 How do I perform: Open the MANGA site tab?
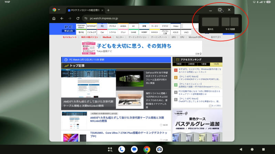[154, 32]
